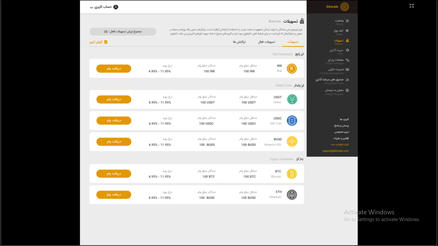Switch to the active loans tab

[x=266, y=42]
